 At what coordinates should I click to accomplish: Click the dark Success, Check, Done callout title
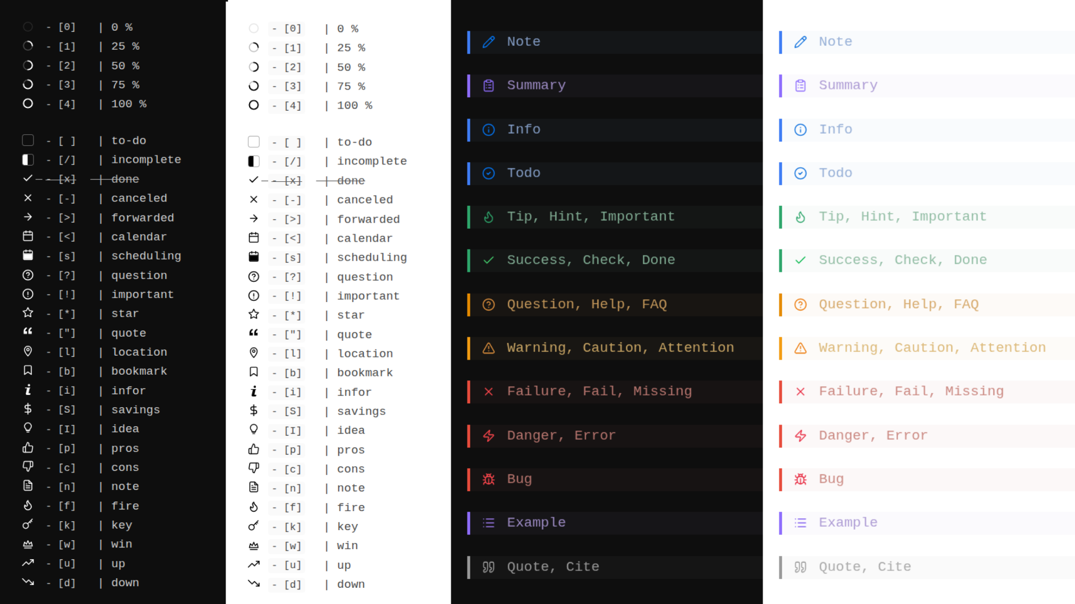pyautogui.click(x=591, y=261)
